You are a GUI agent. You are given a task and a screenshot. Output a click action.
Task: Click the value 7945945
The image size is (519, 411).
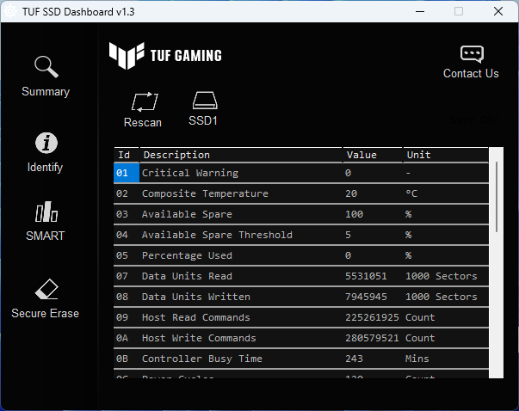tap(366, 297)
